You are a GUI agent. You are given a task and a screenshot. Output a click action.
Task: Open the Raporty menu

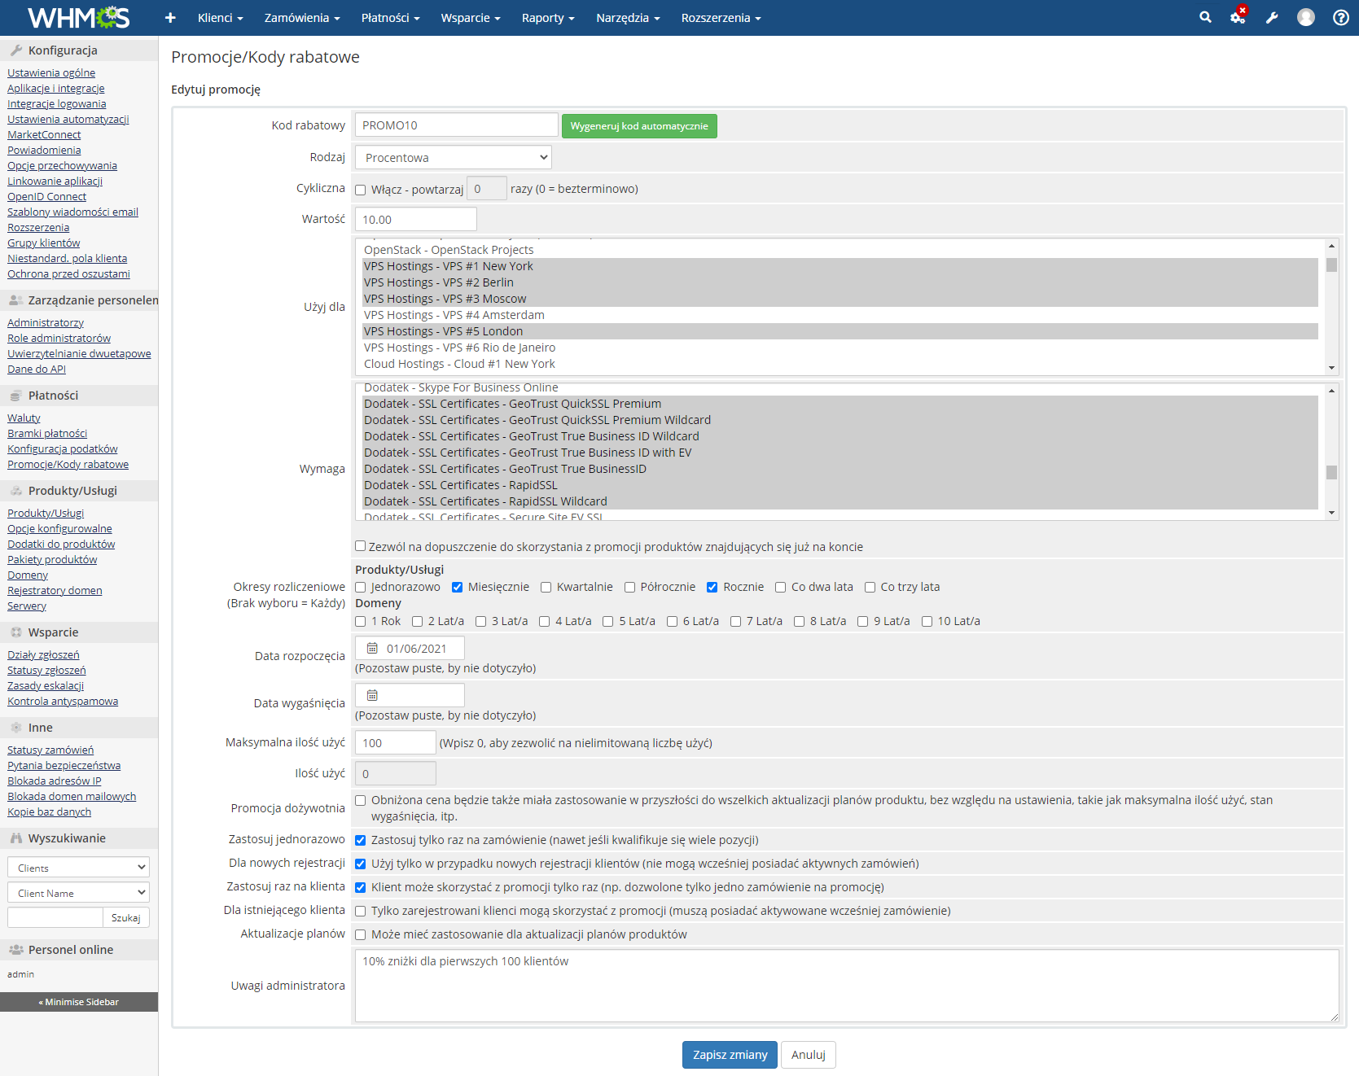(547, 17)
